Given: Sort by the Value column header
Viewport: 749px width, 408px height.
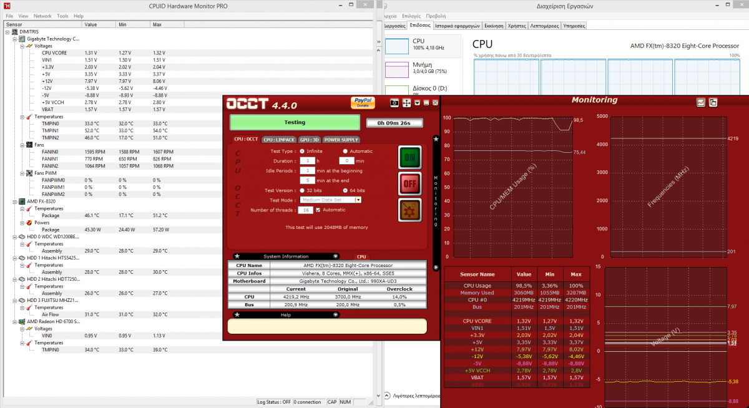Looking at the screenshot, I should click(x=99, y=25).
